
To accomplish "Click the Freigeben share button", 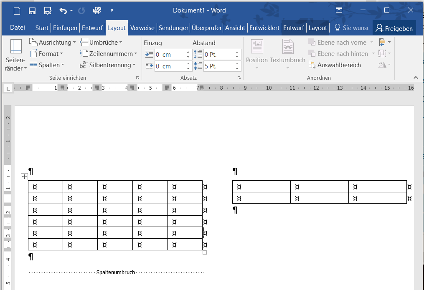I will 394,28.
